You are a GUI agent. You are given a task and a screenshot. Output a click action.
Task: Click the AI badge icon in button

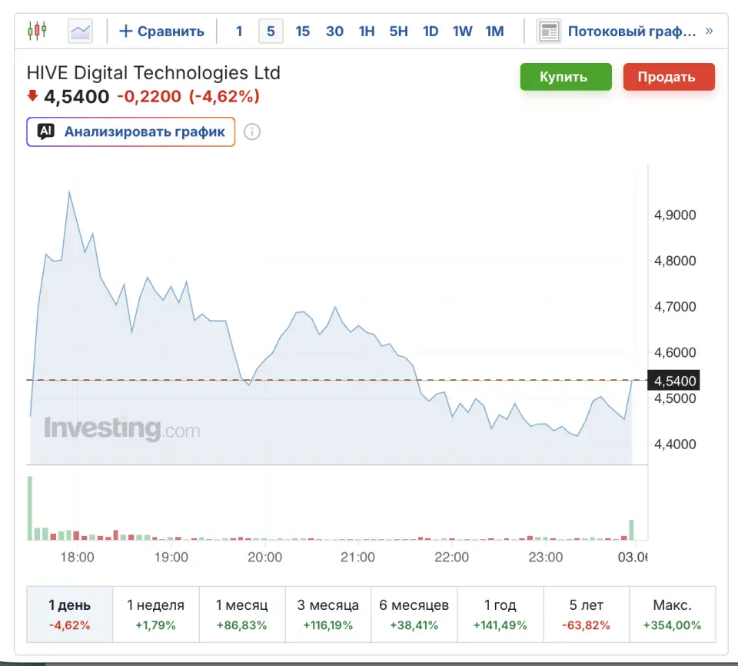tap(46, 132)
